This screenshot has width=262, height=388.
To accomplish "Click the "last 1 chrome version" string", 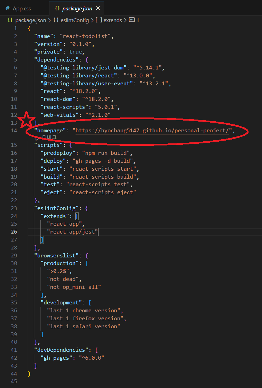I will pyautogui.click(x=83, y=311).
